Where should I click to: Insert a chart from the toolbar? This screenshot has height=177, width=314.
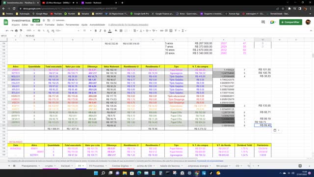171,30
